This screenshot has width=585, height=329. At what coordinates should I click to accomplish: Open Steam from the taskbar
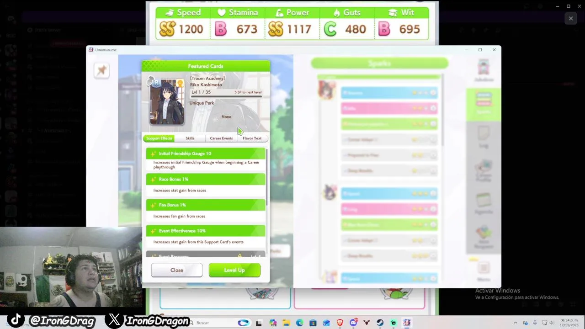(380, 323)
